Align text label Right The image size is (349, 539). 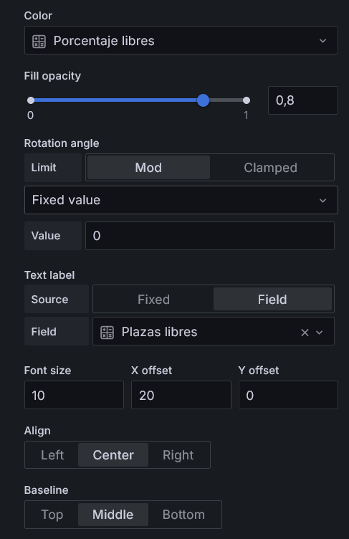coord(178,454)
